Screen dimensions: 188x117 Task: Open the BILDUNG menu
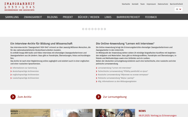[52, 17]
